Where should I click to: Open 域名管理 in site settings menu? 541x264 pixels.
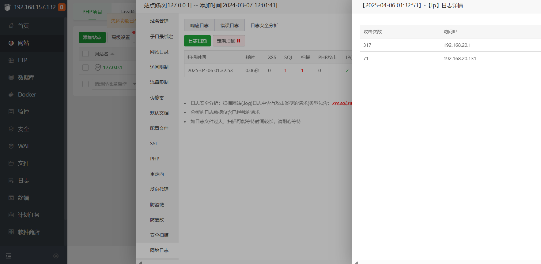pyautogui.click(x=159, y=21)
